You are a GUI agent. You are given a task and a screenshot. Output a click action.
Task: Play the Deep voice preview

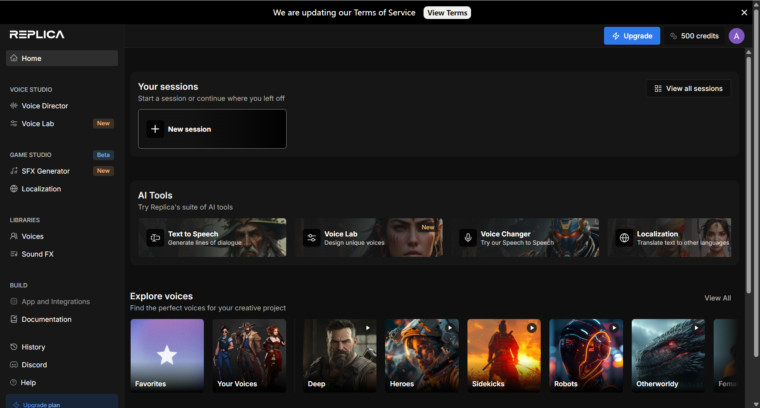point(368,328)
